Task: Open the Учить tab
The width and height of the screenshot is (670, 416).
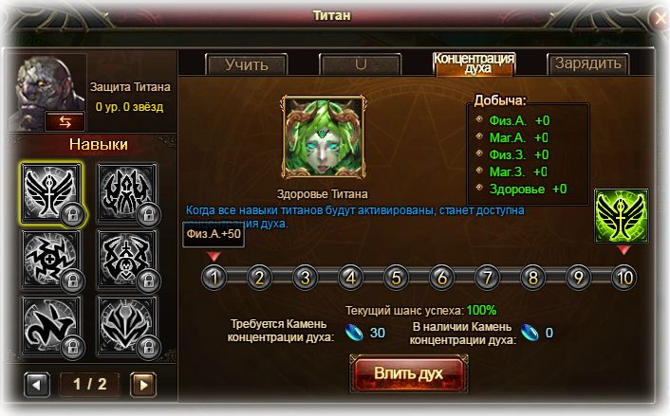Action: coord(247,64)
